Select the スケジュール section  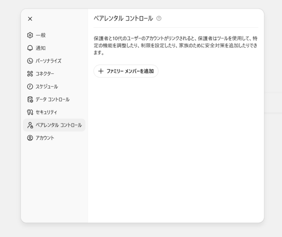coord(54,87)
